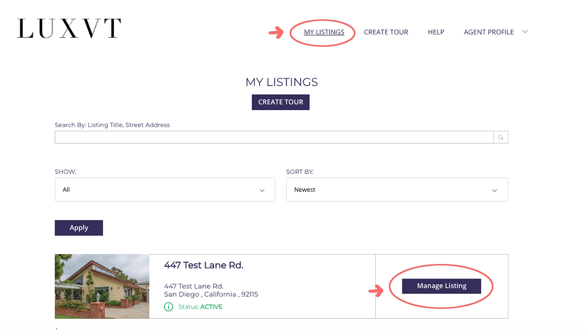This screenshot has height=332, width=586.
Task: Open the SORT BY dropdown set to Newest
Action: pos(397,190)
